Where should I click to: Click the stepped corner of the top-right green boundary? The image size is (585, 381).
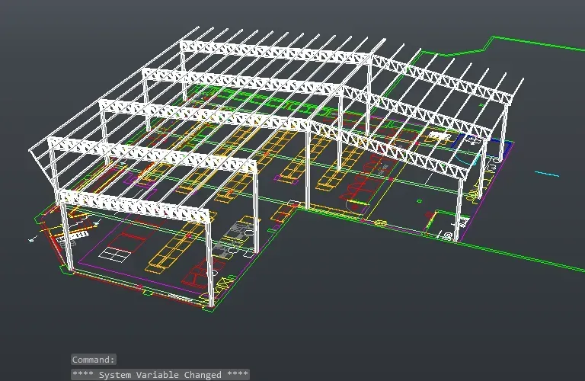pos(489,43)
